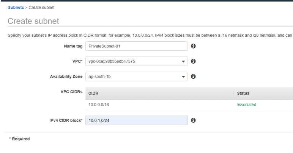
Task: Expand the Availability Zone dropdown
Action: (x=136, y=76)
